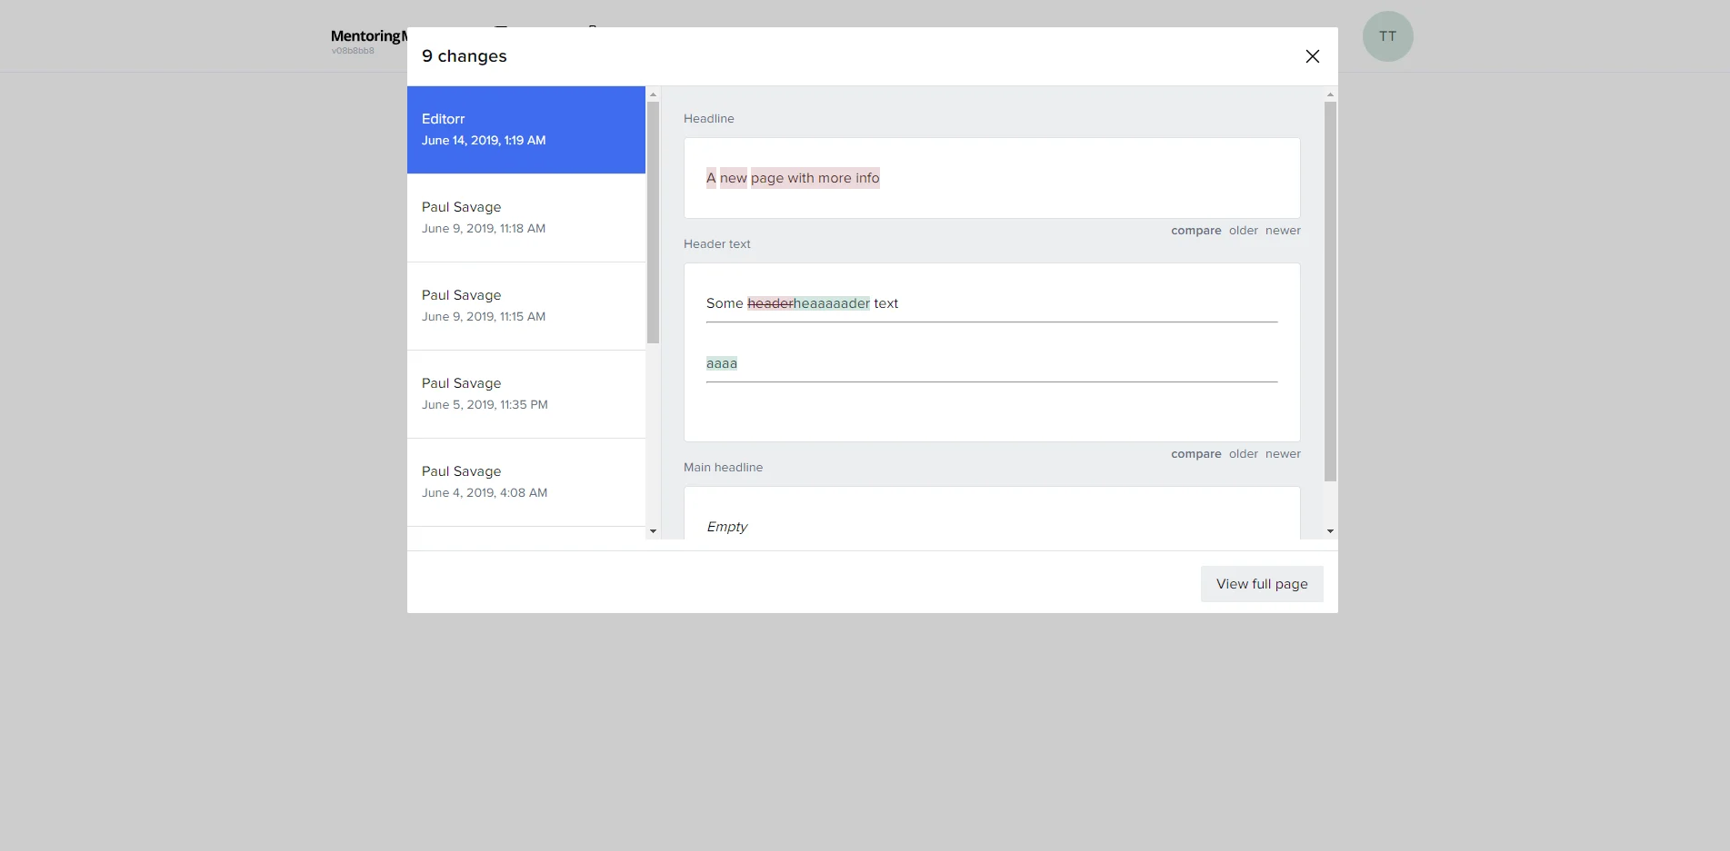Click newer under the Headline field
Screen dimensions: 1730x851
pyautogui.click(x=1283, y=231)
